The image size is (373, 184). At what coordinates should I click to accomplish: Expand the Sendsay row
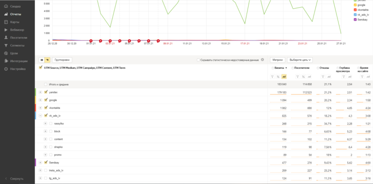click(41, 163)
